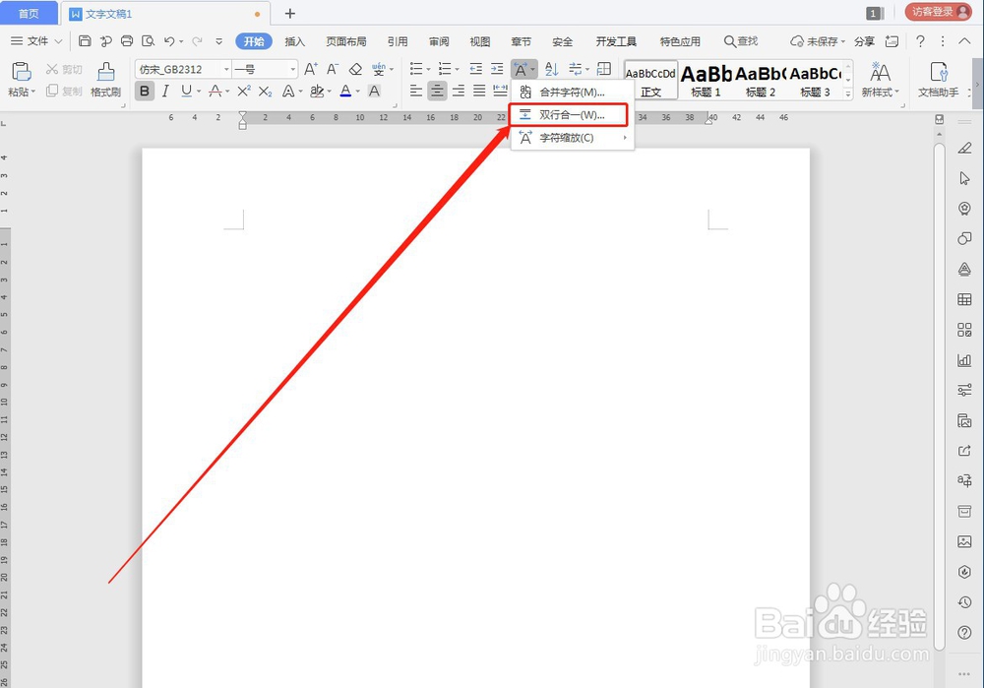984x688 pixels.
Task: Click the 分享 share button
Action: (x=864, y=41)
